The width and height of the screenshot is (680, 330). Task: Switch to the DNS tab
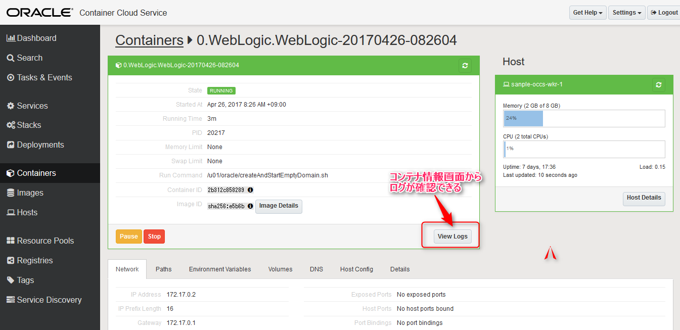tap(316, 269)
